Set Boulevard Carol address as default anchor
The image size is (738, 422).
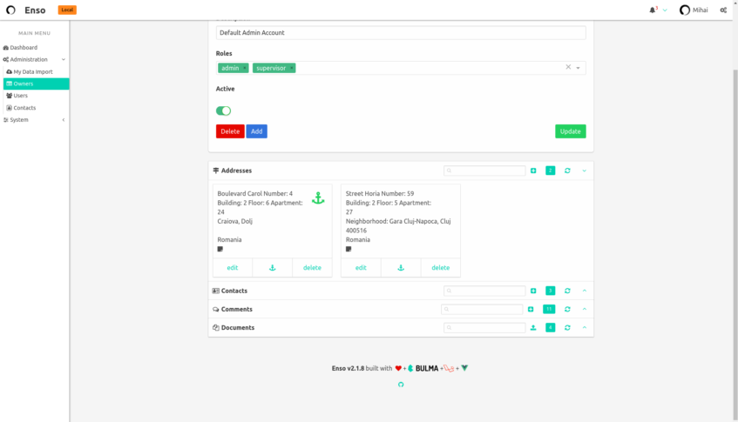click(273, 267)
